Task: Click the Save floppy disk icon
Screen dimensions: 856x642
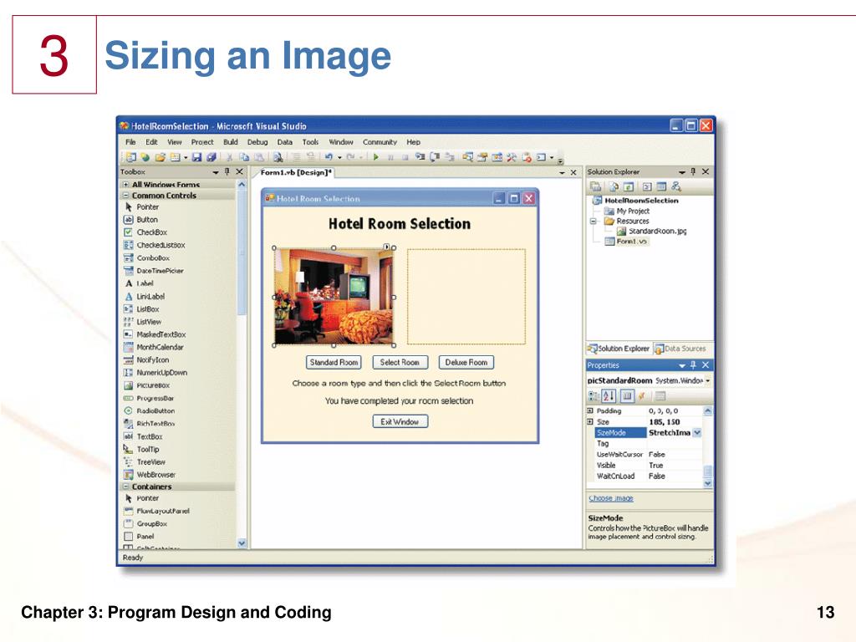Action: [196, 157]
